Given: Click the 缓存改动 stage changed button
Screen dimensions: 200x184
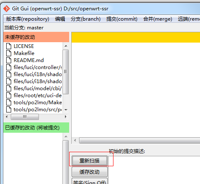Looking at the screenshot, I should [x=89, y=172].
